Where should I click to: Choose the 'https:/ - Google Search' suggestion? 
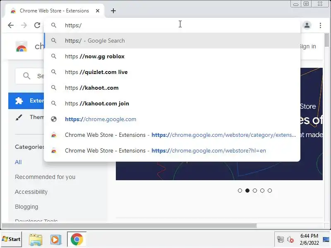[172, 41]
